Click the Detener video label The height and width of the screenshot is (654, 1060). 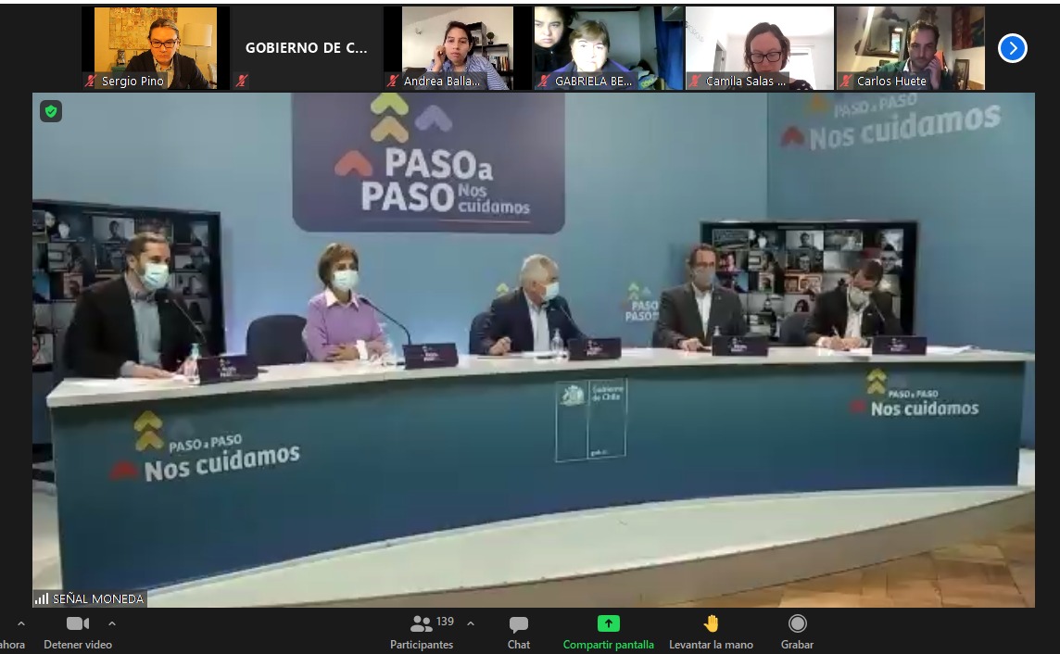point(78,645)
